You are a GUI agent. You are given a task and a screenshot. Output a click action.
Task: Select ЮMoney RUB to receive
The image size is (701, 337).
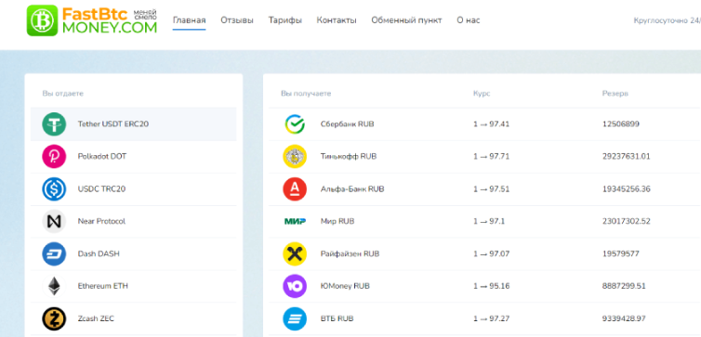coord(345,286)
